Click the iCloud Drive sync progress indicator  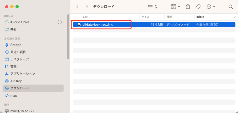(x=60, y=22)
